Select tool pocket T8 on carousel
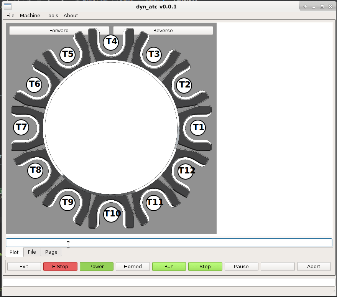The height and width of the screenshot is (297, 337). pyautogui.click(x=35, y=170)
